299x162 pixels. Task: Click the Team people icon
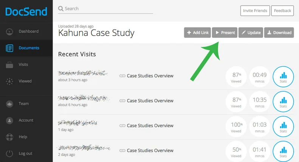pos(9,104)
